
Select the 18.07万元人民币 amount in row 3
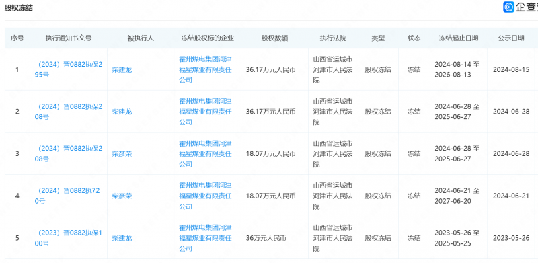coord(271,154)
